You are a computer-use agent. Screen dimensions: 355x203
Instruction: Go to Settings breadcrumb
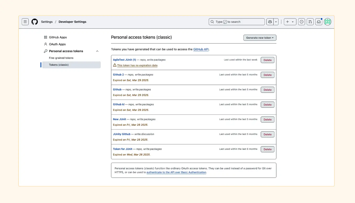[x=47, y=22]
